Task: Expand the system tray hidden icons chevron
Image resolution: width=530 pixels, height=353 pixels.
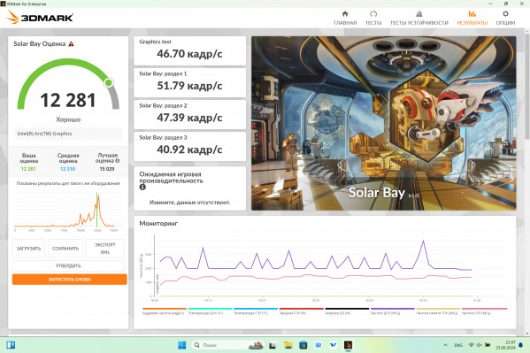Action: point(445,345)
